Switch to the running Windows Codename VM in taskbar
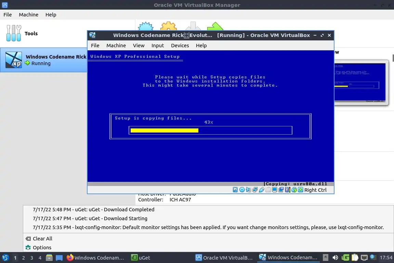 point(288,258)
